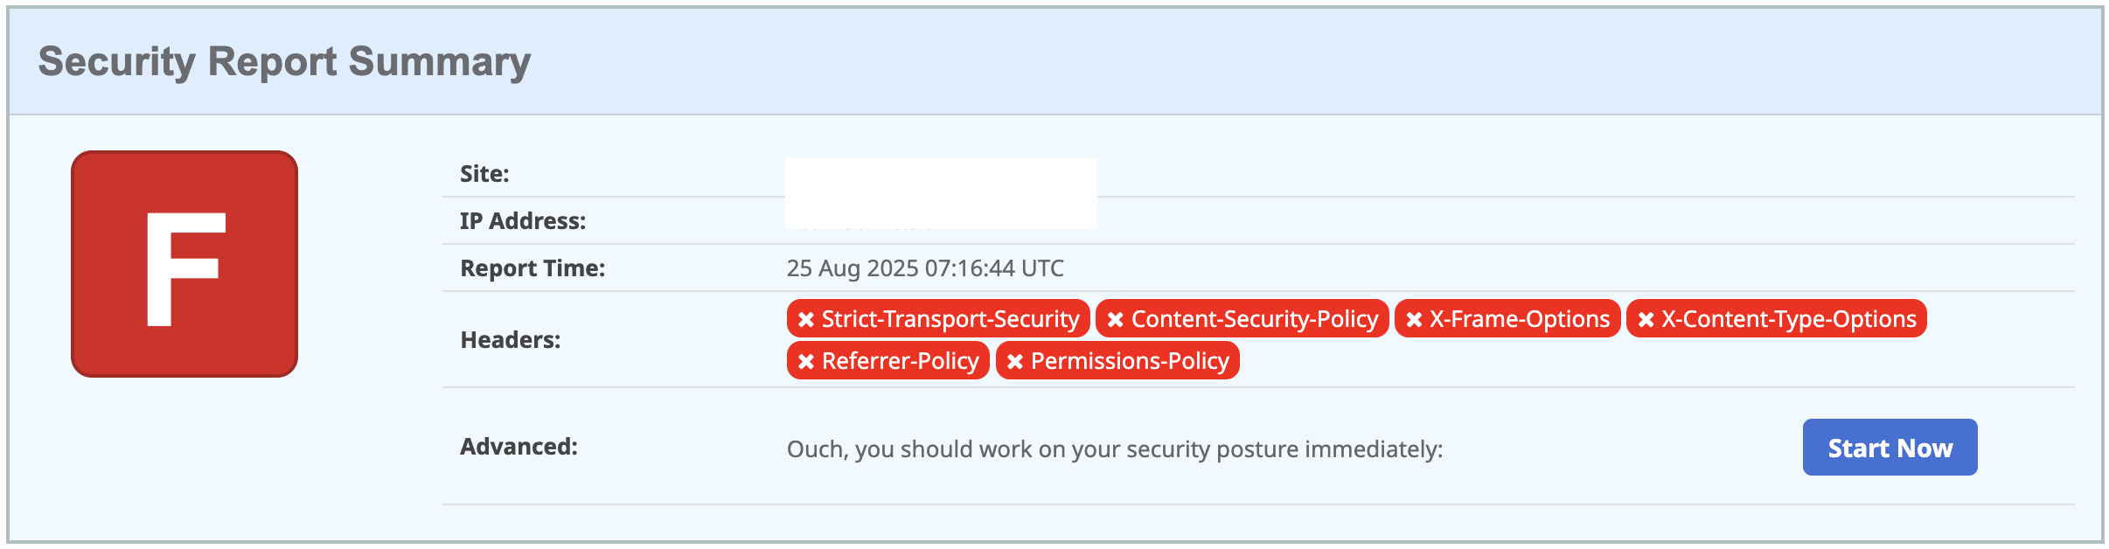Click the IP Address row label
Image resolution: width=2109 pixels, height=549 pixels.
[523, 221]
